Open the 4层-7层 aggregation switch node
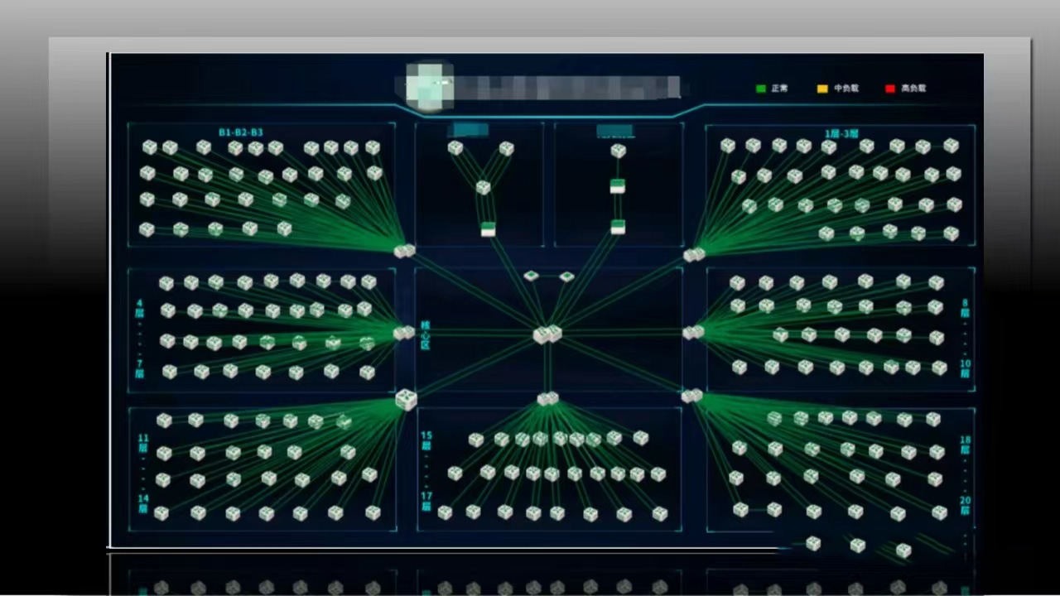This screenshot has height=596, width=1060. tap(404, 333)
